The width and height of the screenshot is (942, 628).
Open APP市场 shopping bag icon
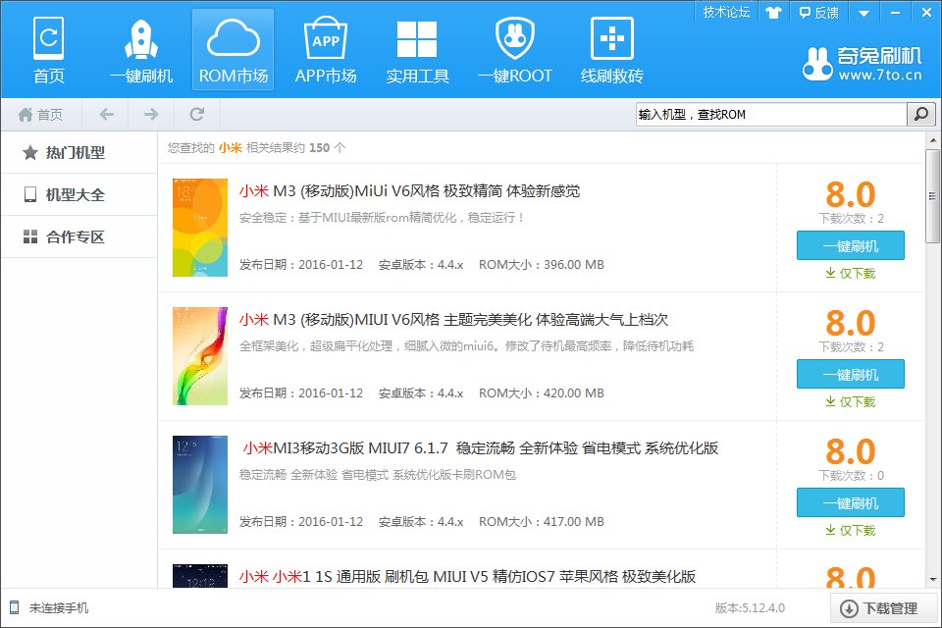pyautogui.click(x=326, y=50)
